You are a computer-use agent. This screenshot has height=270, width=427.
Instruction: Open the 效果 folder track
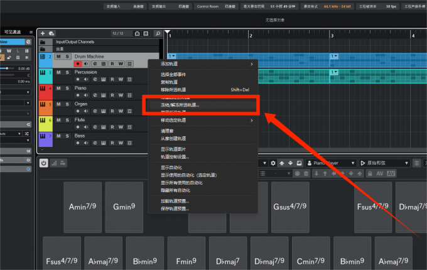pos(43,49)
